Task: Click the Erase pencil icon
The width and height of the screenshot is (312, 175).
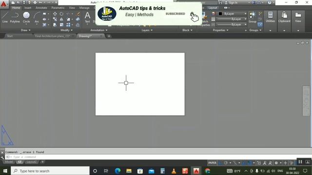Action: coord(78,14)
